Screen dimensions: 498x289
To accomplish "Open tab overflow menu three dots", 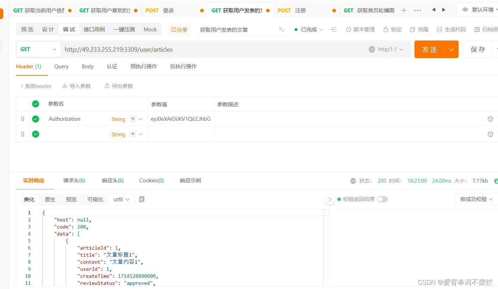I will point(418,11).
